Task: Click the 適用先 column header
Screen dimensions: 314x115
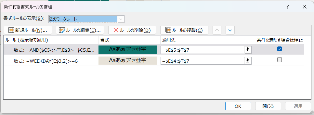Action: point(208,40)
